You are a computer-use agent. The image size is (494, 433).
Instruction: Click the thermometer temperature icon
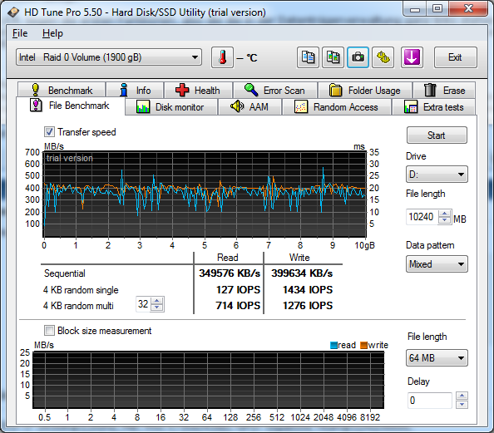222,57
